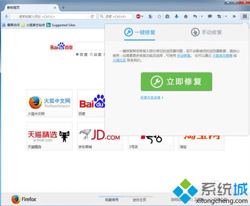This screenshot has height=206, width=250.
Task: Open 天猫精选 tile
Action: 49,136
